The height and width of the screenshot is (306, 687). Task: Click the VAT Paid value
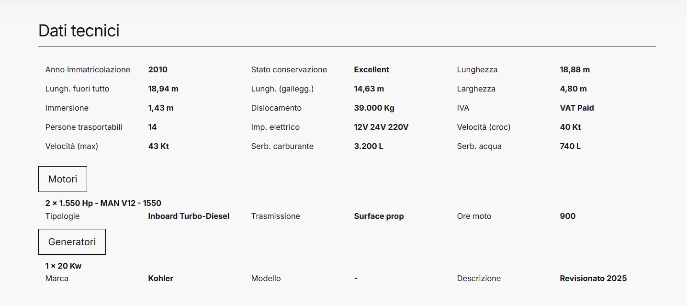(x=577, y=108)
